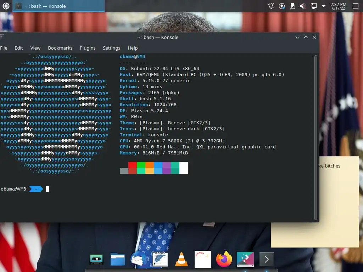Click the Konsole vertical scrollbar
This screenshot has width=363, height=272.
(316, 138)
